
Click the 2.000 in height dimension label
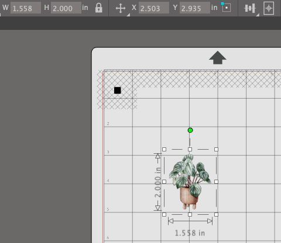pos(157,183)
